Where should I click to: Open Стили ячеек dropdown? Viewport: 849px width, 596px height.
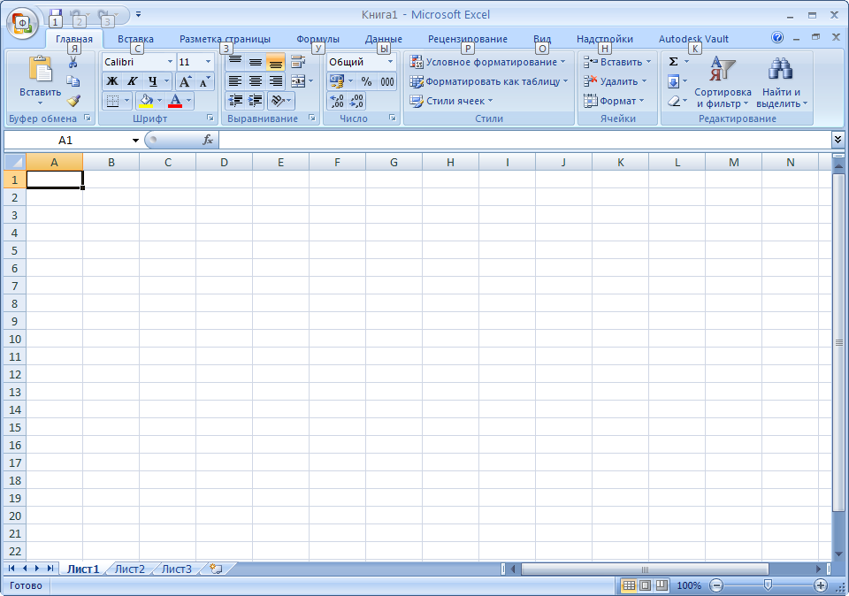[451, 101]
